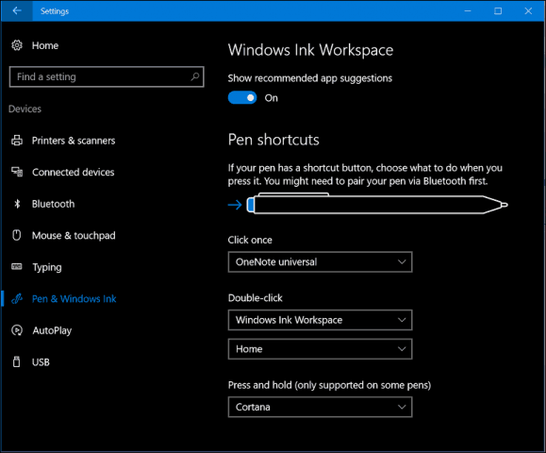Image resolution: width=546 pixels, height=453 pixels.
Task: Click the AutoPlay icon
Action: point(17,330)
